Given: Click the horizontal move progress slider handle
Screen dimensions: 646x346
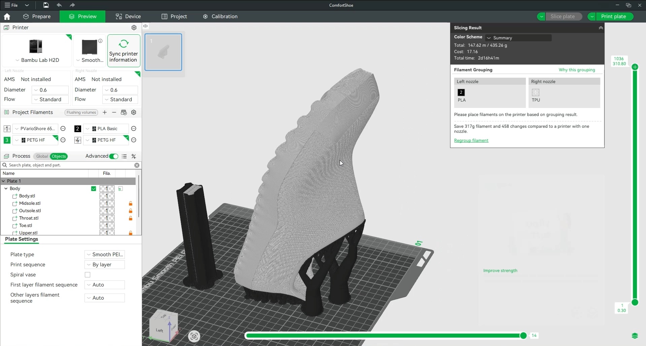Looking at the screenshot, I should pyautogui.click(x=523, y=336).
